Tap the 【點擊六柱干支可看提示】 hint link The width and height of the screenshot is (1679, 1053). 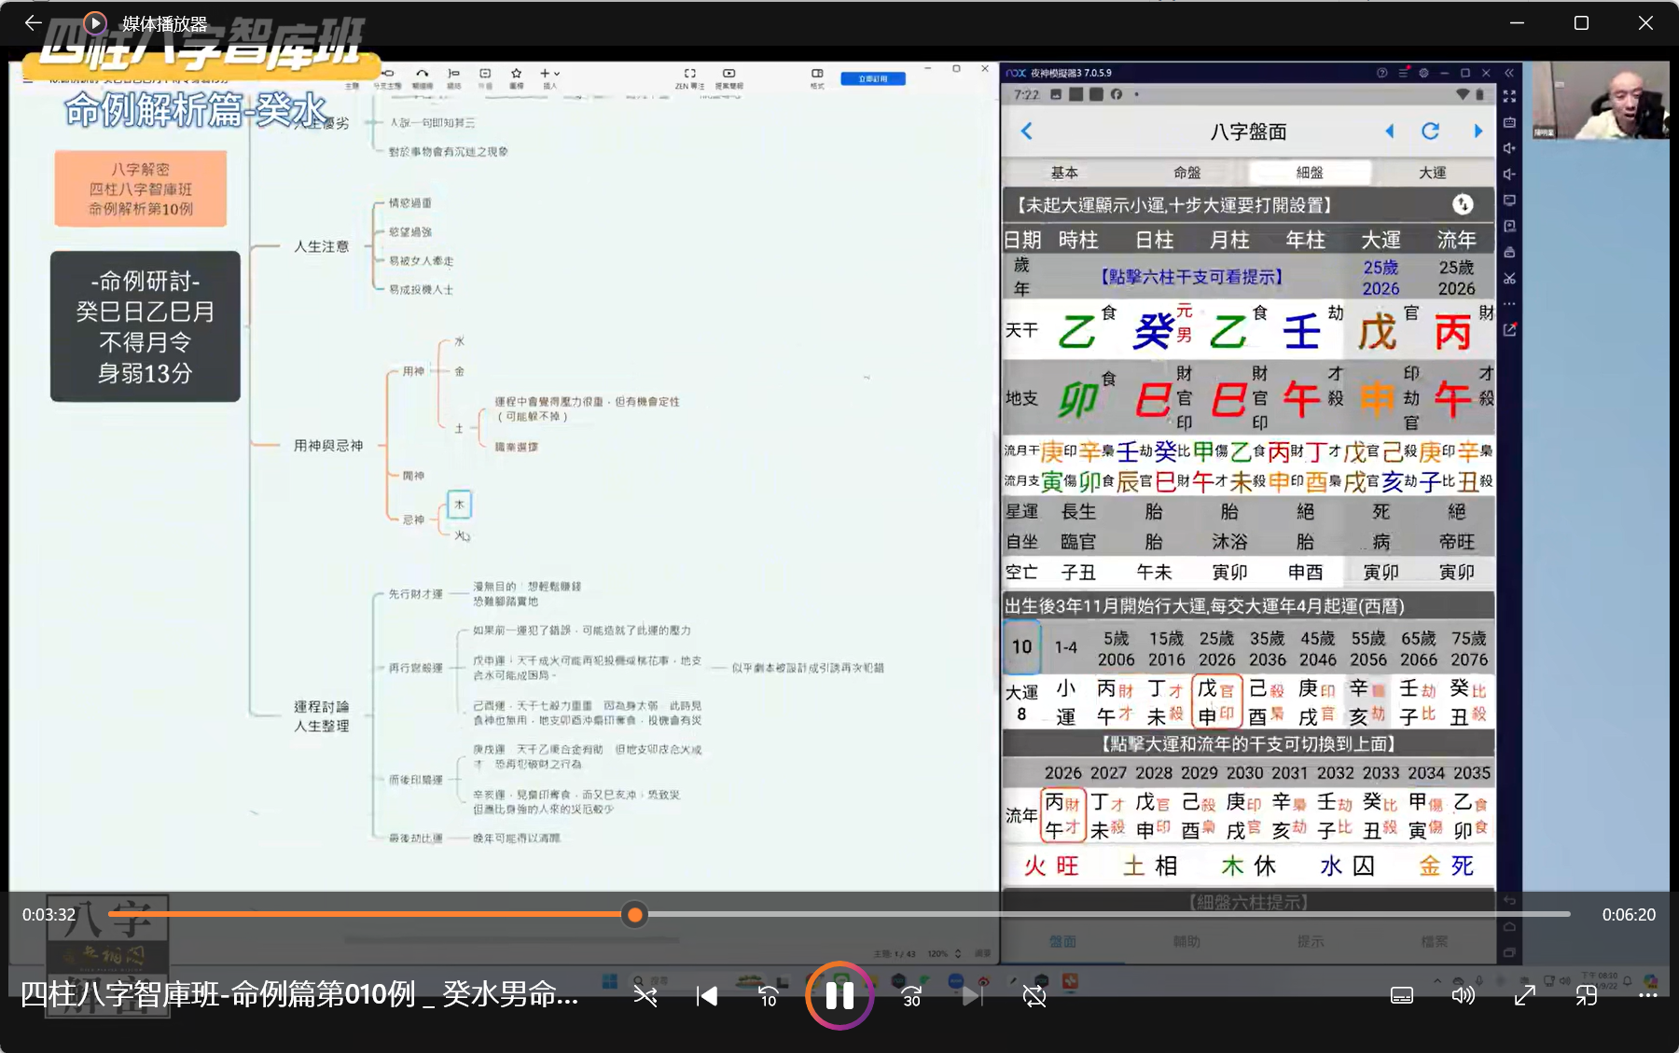[1191, 277]
